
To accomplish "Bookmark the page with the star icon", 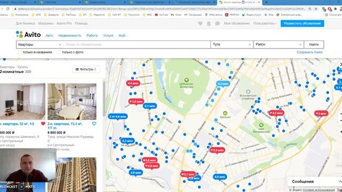I will tap(316, 9).
